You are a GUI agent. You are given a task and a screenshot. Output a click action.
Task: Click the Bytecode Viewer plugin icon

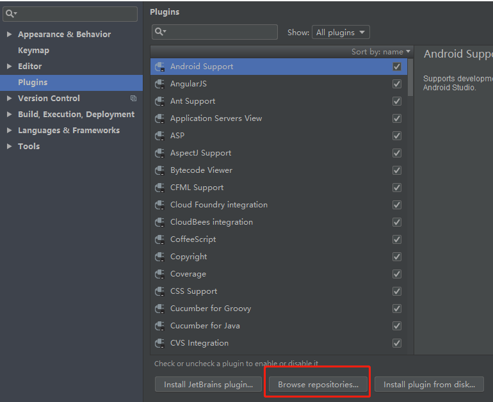pyautogui.click(x=160, y=170)
